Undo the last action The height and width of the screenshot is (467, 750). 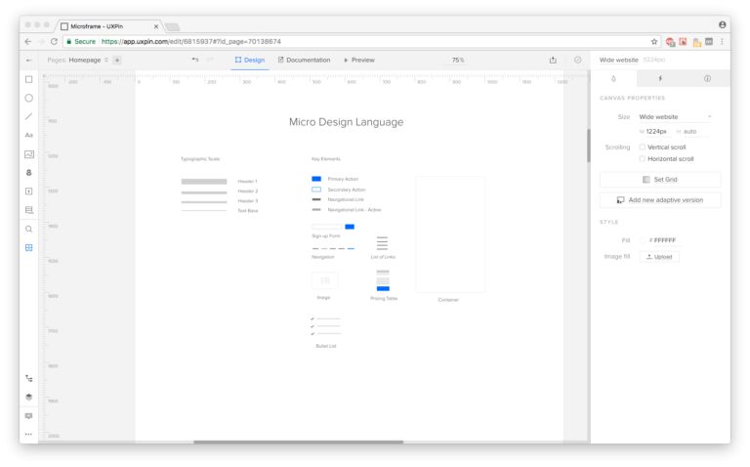(195, 60)
